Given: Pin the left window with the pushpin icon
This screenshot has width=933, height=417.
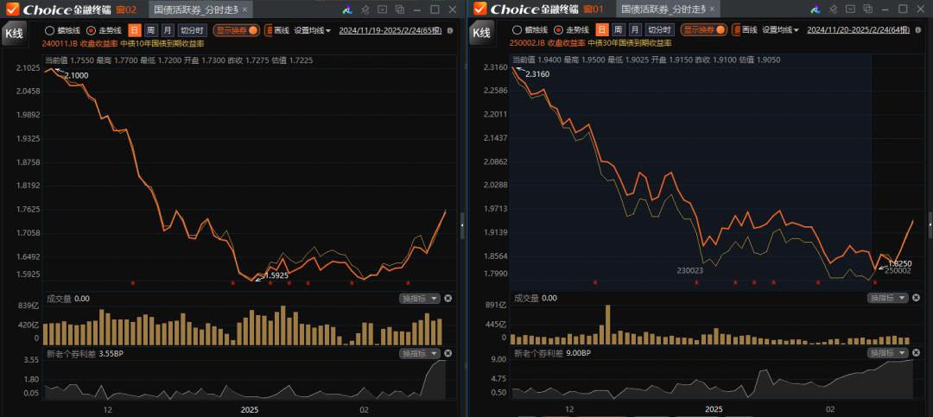Looking at the screenshot, I should click(365, 9).
